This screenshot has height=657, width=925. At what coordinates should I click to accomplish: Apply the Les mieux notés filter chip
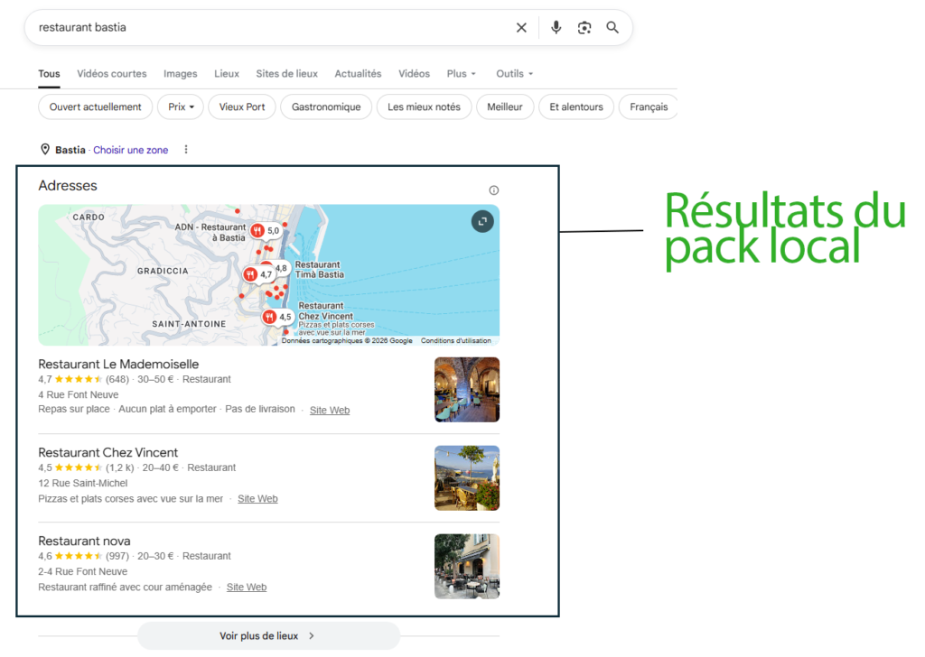(x=424, y=106)
